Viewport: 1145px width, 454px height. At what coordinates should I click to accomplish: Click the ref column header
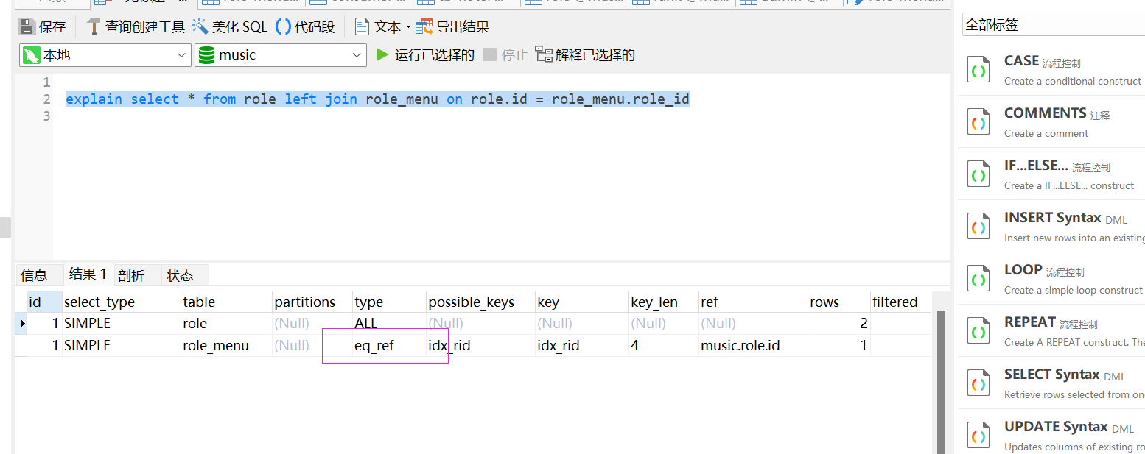[x=753, y=302]
